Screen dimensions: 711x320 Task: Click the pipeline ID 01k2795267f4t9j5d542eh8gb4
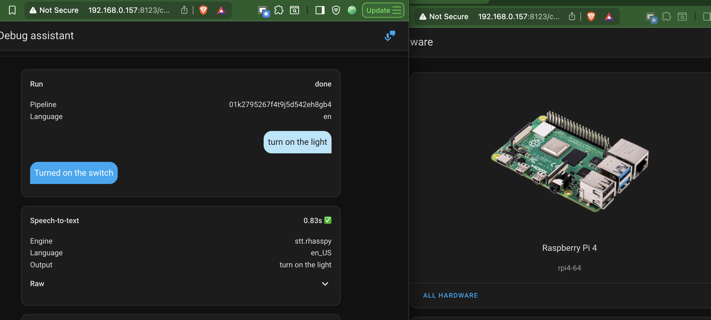click(x=280, y=105)
